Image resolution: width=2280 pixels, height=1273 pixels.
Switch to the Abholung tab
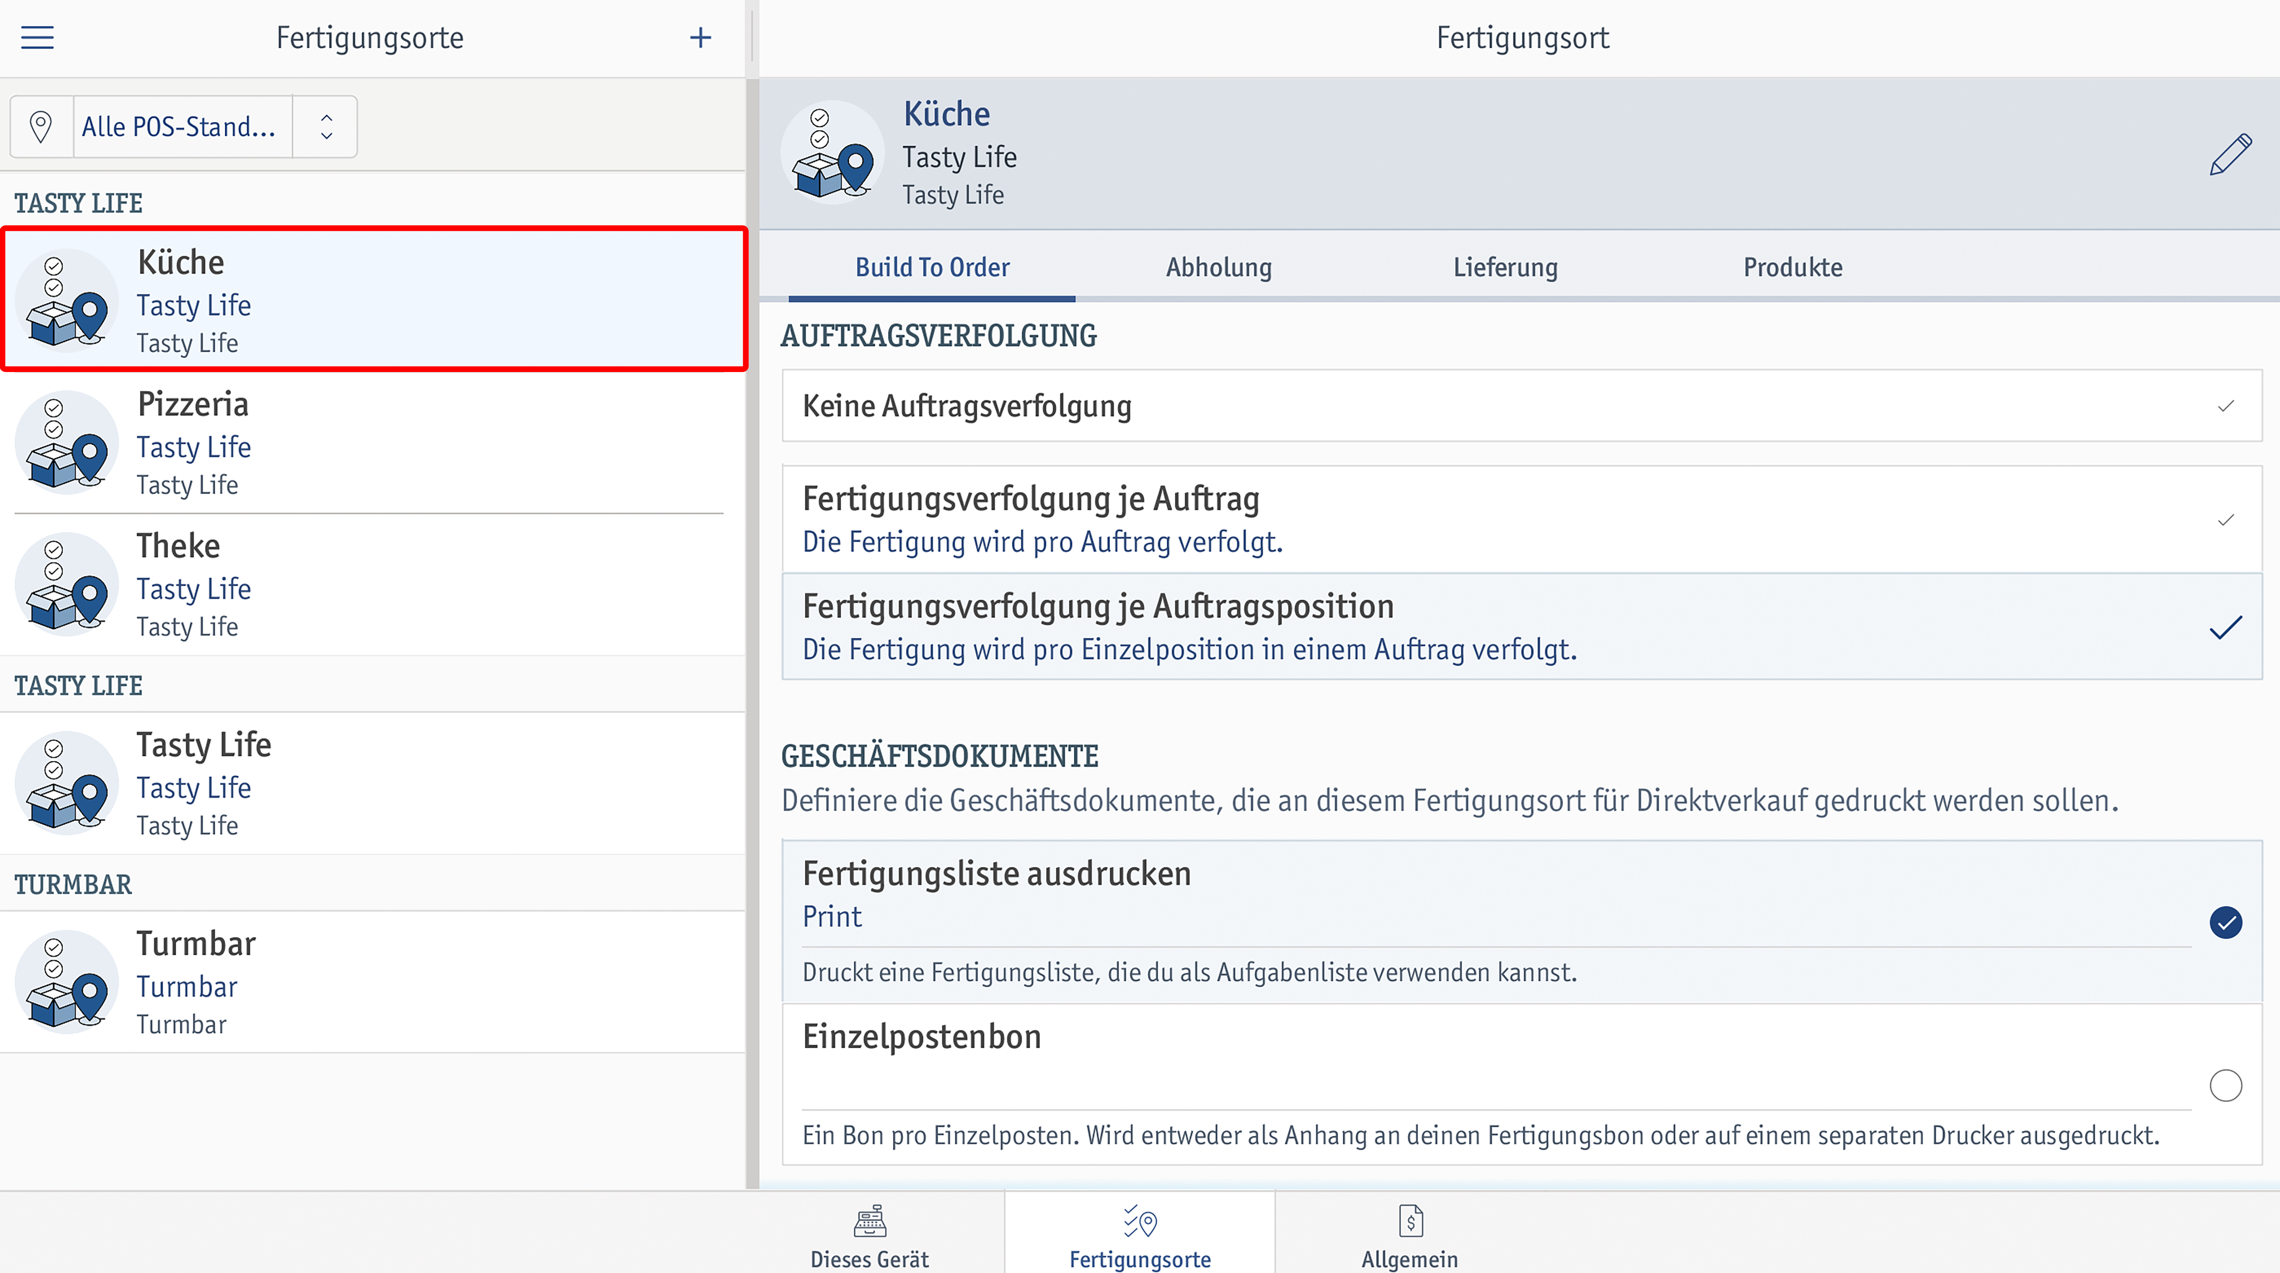pos(1219,267)
